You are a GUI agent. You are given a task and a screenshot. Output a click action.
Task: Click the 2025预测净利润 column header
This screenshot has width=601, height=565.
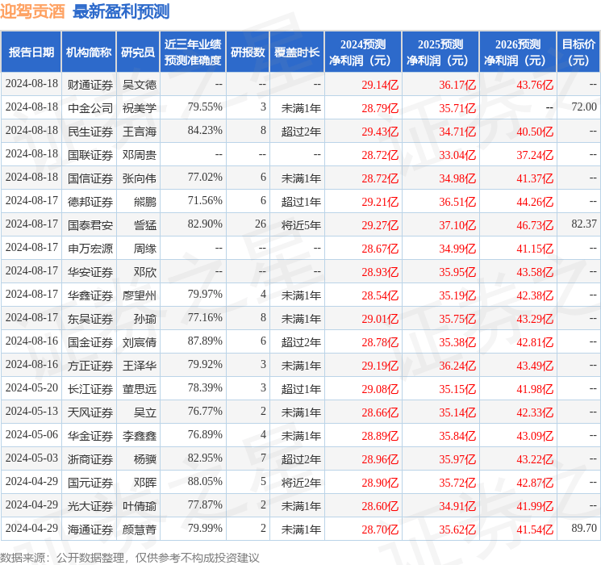tap(440, 52)
